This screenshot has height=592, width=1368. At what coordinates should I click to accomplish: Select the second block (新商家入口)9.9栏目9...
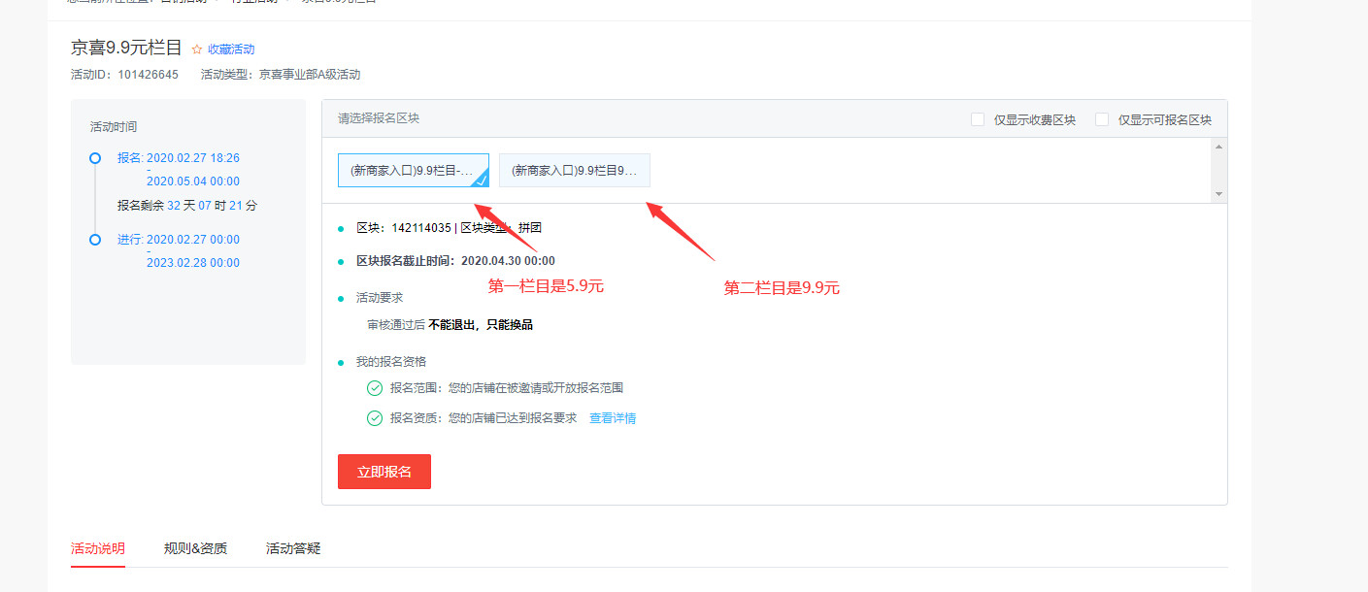point(575,170)
